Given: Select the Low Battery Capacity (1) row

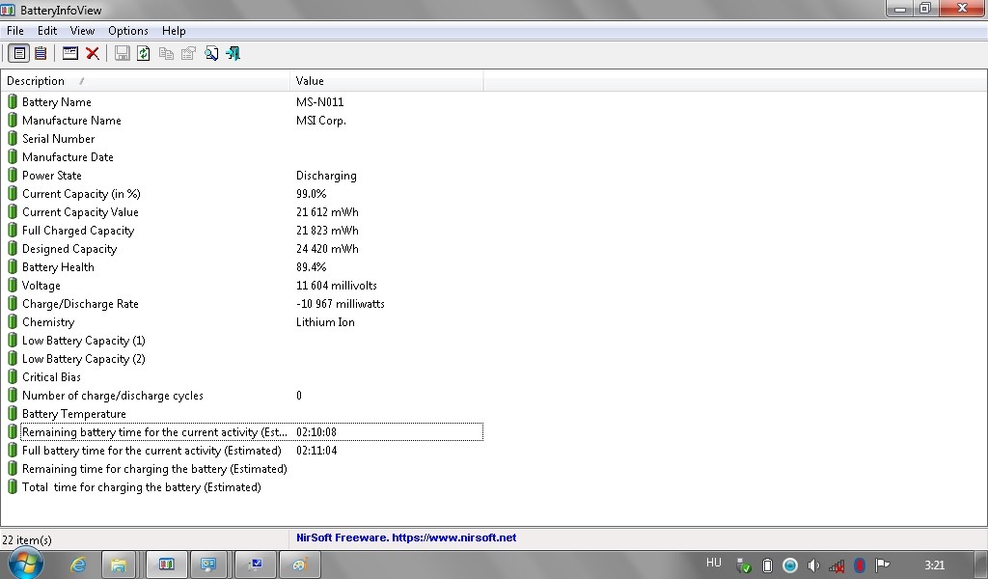Looking at the screenshot, I should pyautogui.click(x=242, y=340).
